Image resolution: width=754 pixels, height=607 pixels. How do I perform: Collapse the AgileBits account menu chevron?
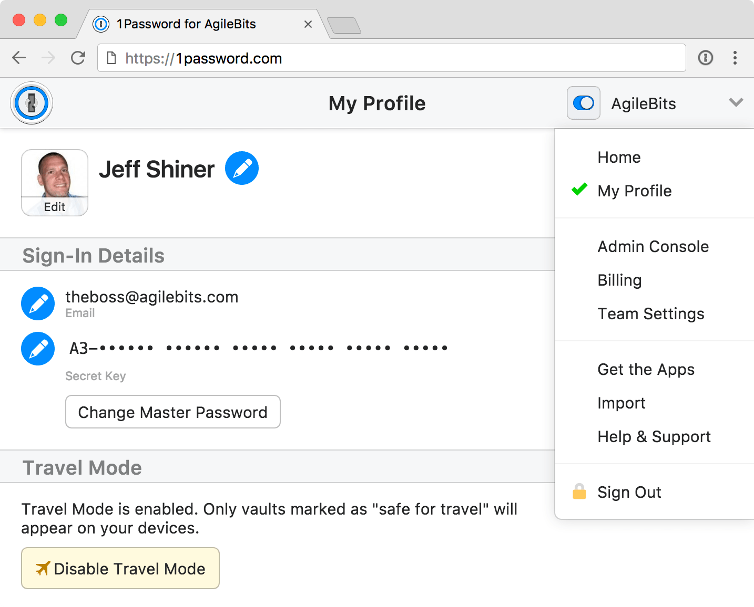tap(736, 102)
